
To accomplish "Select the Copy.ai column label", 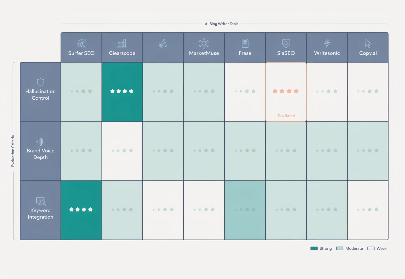I will click(x=368, y=53).
